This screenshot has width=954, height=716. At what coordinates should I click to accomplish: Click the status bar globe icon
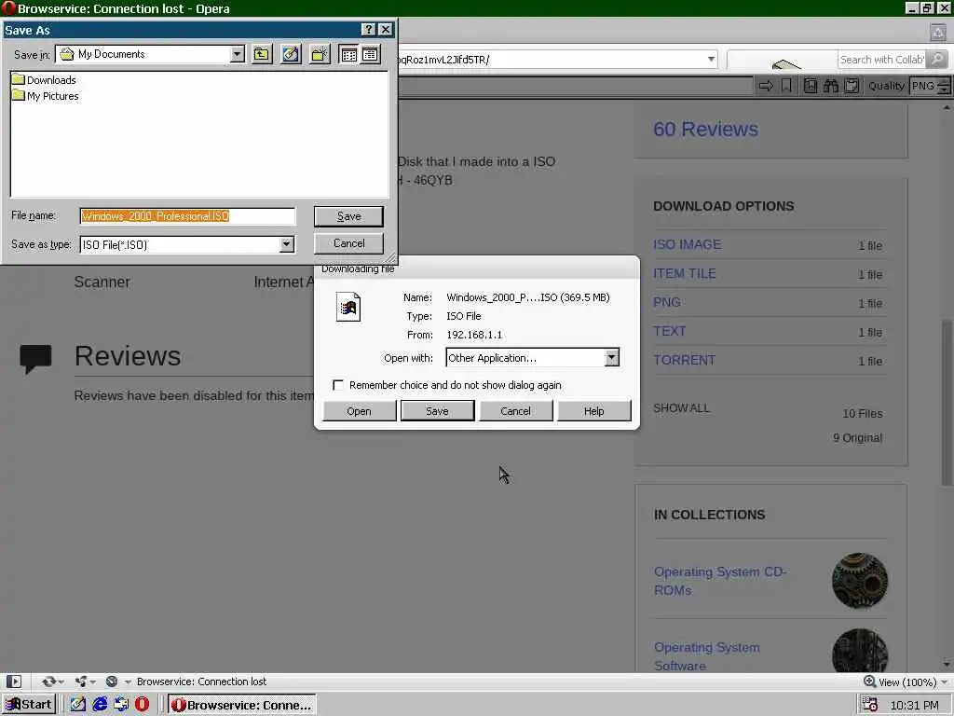point(112,682)
